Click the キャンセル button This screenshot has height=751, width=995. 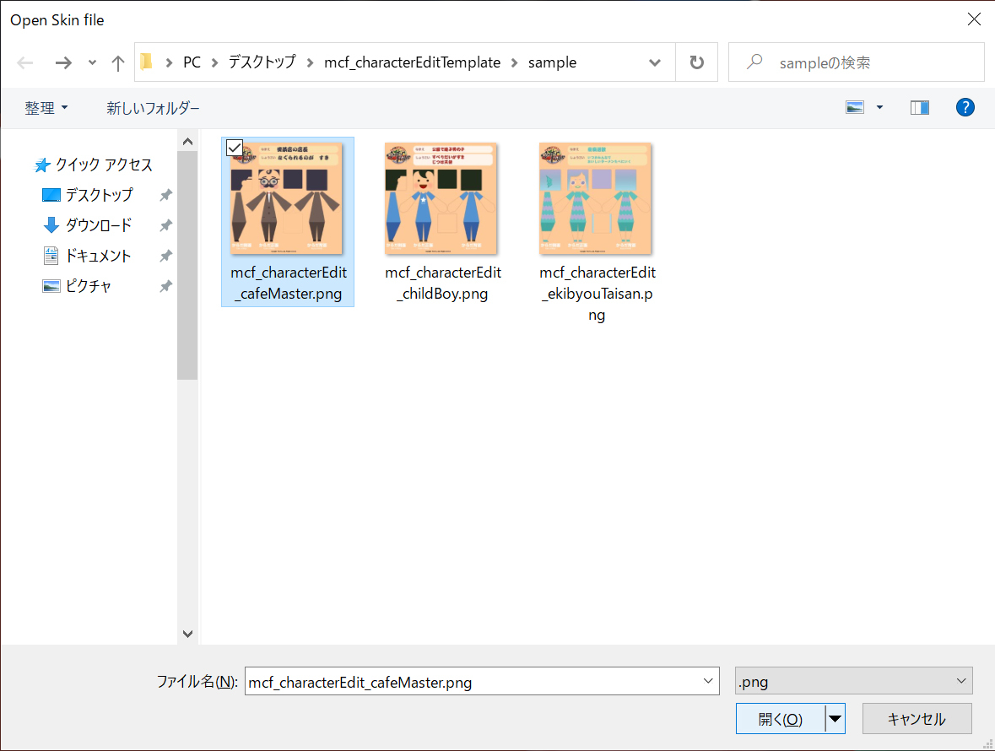click(917, 719)
